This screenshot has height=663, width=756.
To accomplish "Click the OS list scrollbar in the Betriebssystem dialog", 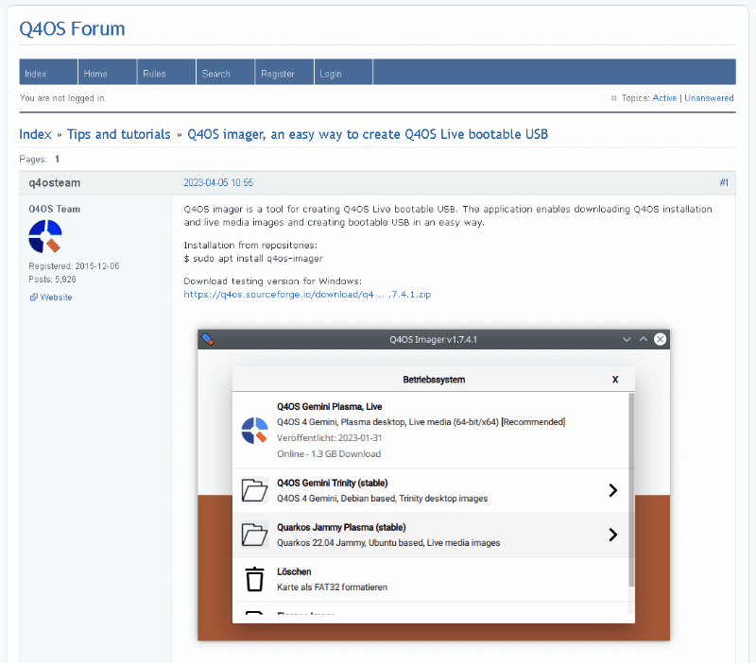I will (x=631, y=489).
